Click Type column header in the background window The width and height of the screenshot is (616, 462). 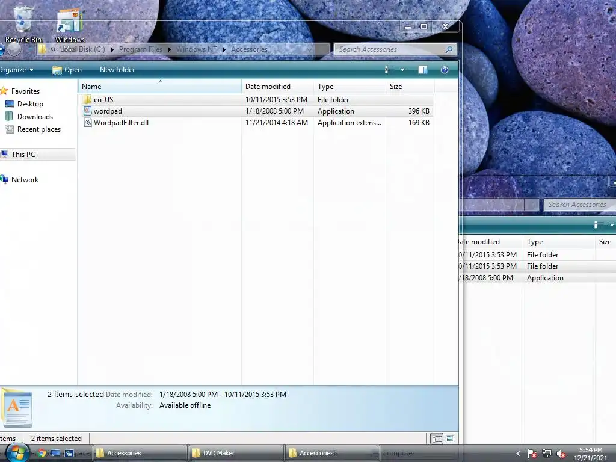(559, 242)
